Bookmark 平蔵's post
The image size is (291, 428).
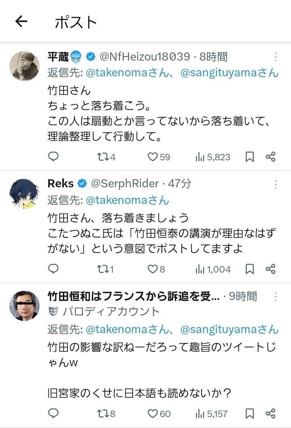[x=250, y=157]
